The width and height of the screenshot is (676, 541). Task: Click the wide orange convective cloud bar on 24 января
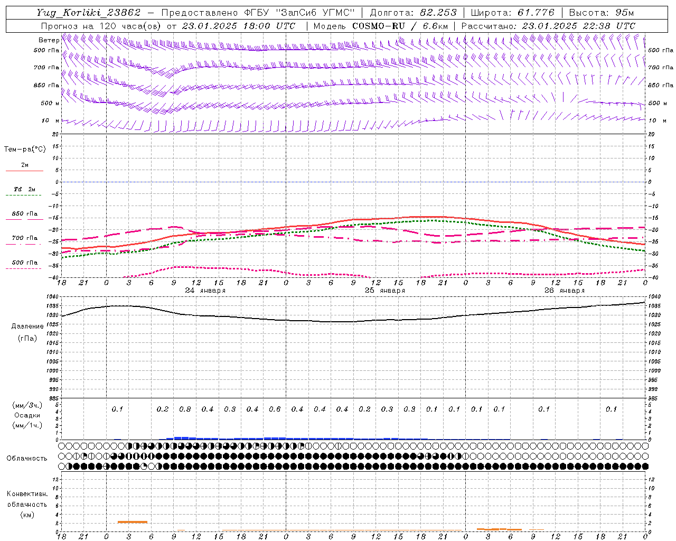pyautogui.click(x=133, y=522)
